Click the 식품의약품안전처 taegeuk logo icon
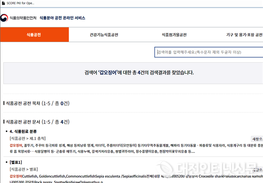 point(4,18)
